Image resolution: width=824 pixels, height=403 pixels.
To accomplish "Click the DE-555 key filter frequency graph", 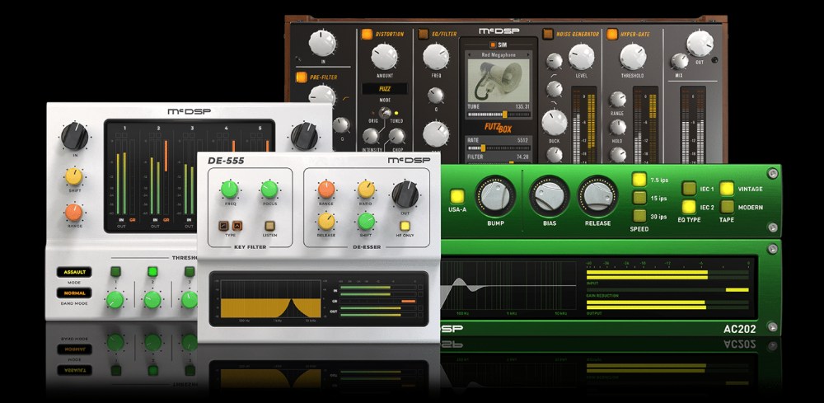I will pos(270,299).
